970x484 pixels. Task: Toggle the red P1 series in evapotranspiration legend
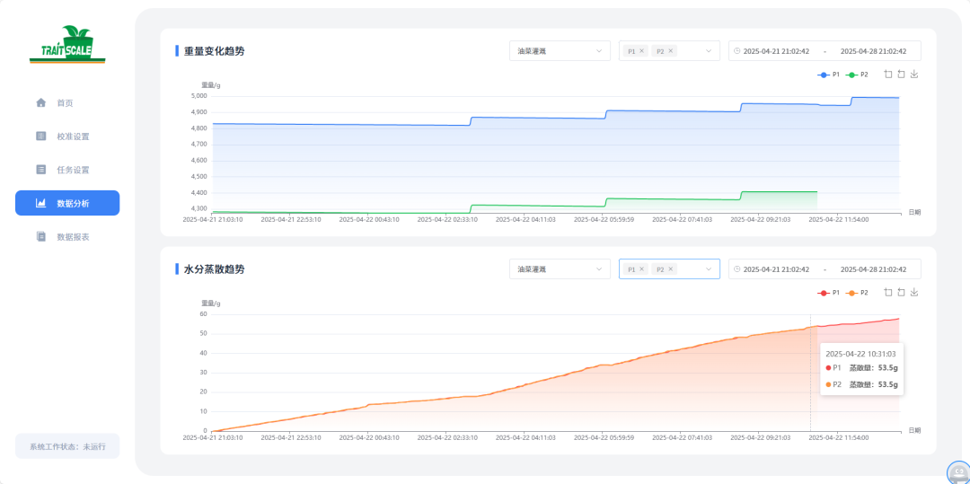click(828, 293)
